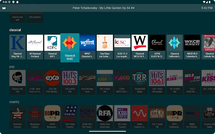Tap the battery status icon
This screenshot has height=134, width=215.
tap(210, 2)
